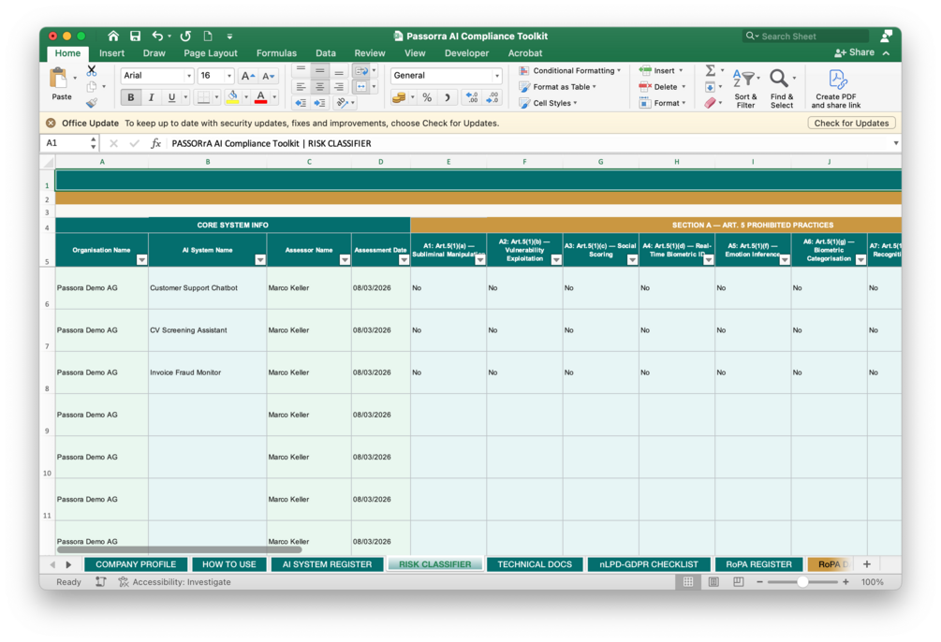The image size is (941, 642).
Task: Click Format as Table
Action: tap(557, 87)
